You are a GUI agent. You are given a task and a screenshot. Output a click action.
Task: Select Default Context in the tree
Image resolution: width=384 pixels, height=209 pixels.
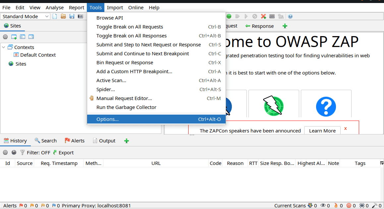[x=38, y=55]
